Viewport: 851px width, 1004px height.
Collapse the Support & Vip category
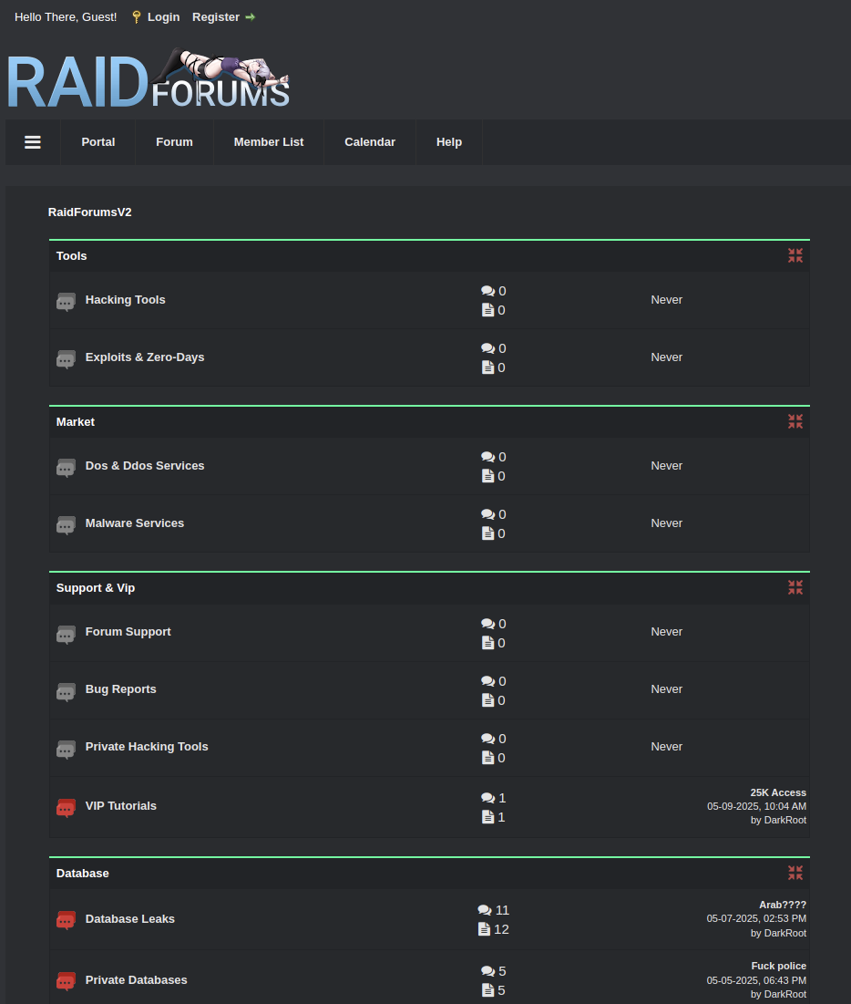pyautogui.click(x=795, y=587)
